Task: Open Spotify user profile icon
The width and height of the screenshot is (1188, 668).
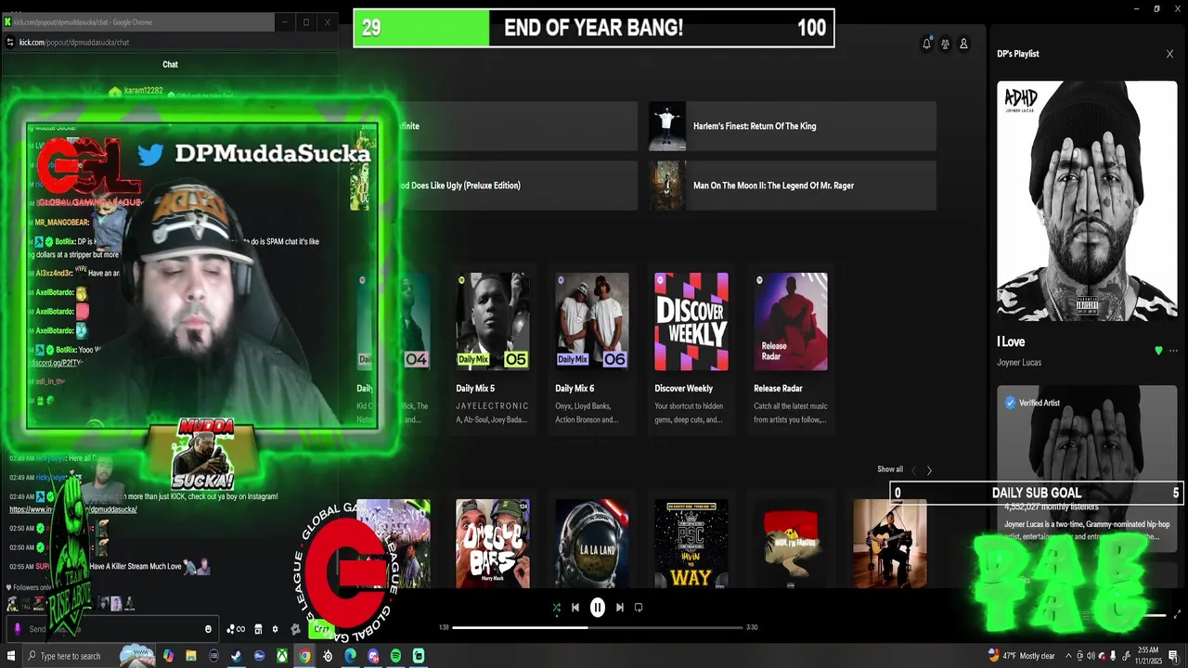Action: point(963,44)
